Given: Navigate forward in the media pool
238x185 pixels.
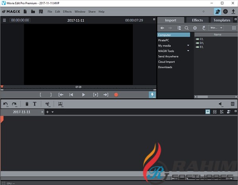Looking at the screenshot, I should pyautogui.click(x=170, y=28).
